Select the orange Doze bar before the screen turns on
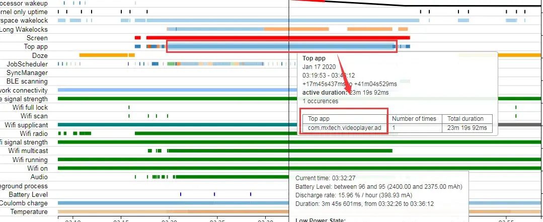The image size is (543, 222). pos(104,55)
